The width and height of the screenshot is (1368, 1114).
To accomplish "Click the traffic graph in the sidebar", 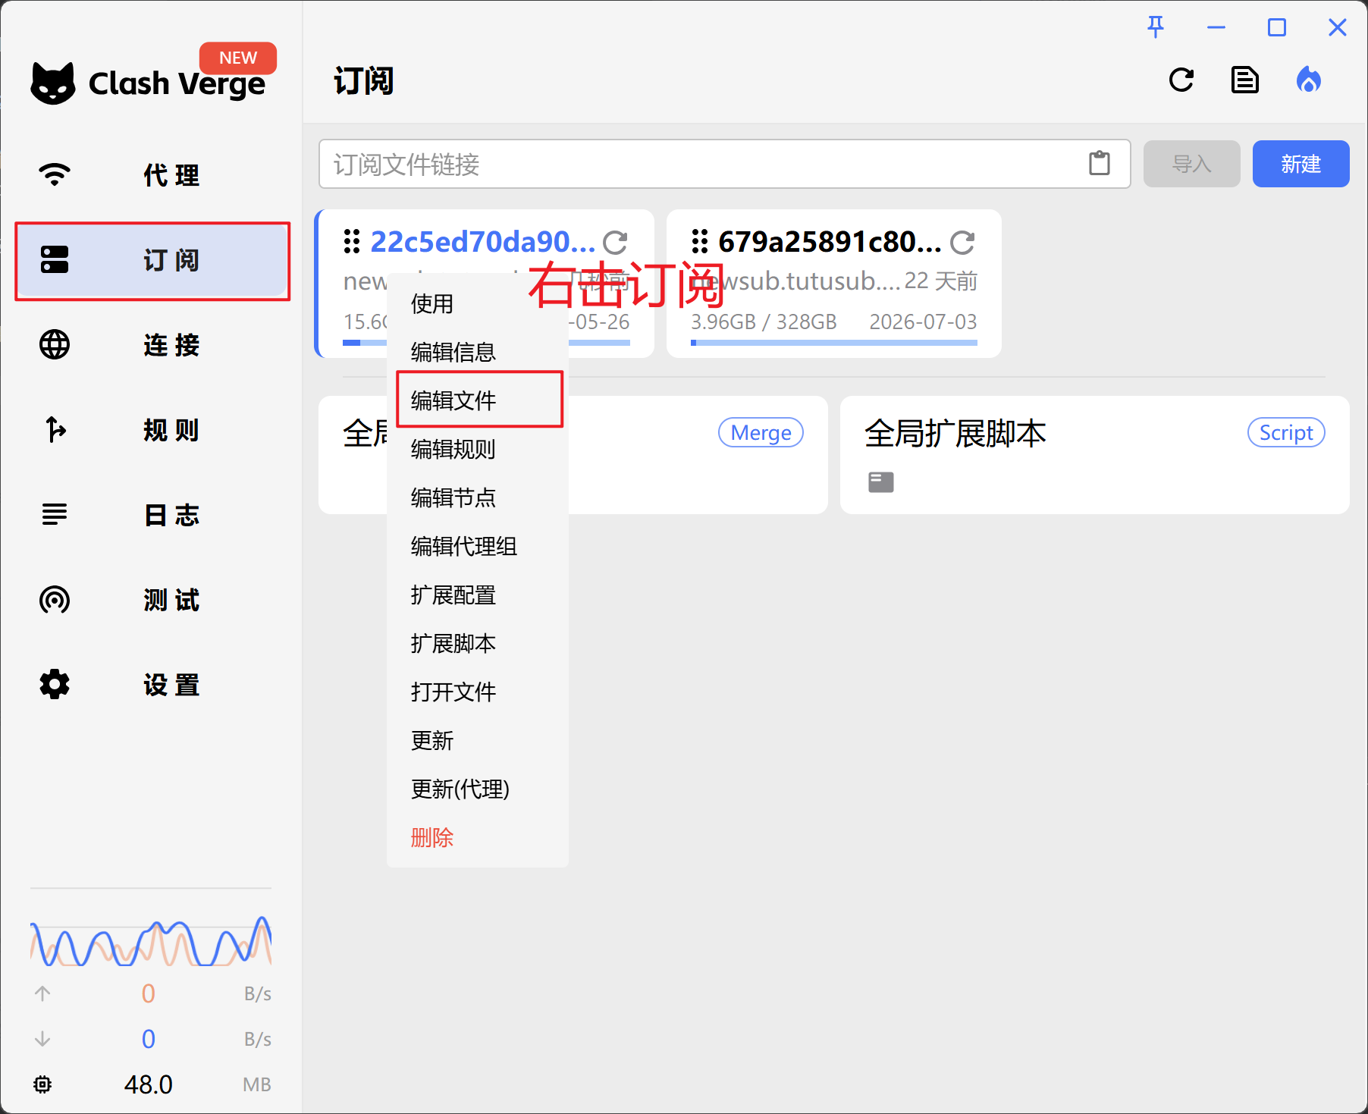I will tap(151, 941).
